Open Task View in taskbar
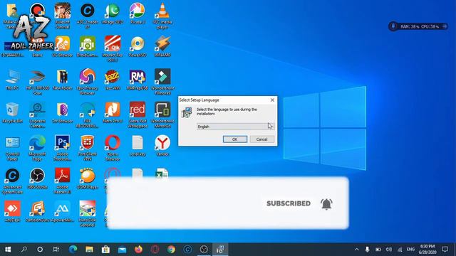The height and width of the screenshot is (256, 456). pos(56,250)
